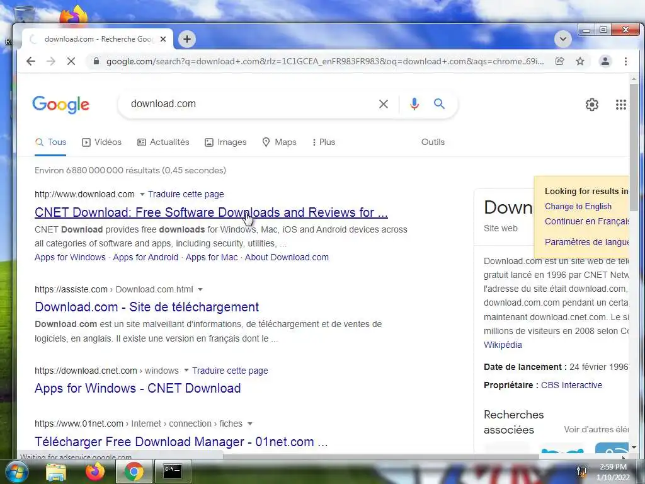Click the taskbar clock showing 2:59 PM
Image resolution: width=645 pixels, height=484 pixels.
(x=613, y=467)
